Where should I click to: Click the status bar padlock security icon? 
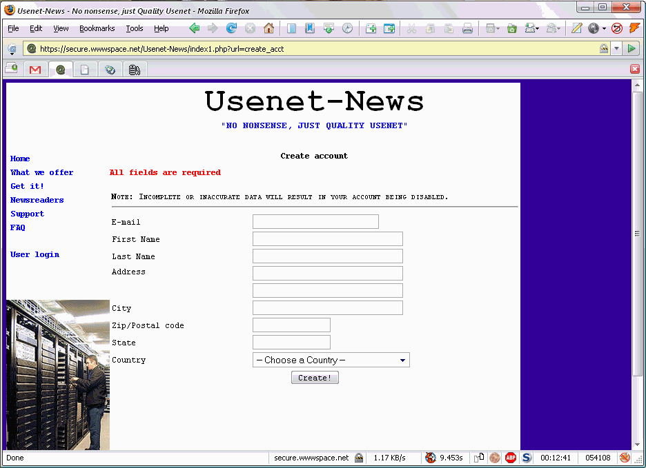click(359, 458)
